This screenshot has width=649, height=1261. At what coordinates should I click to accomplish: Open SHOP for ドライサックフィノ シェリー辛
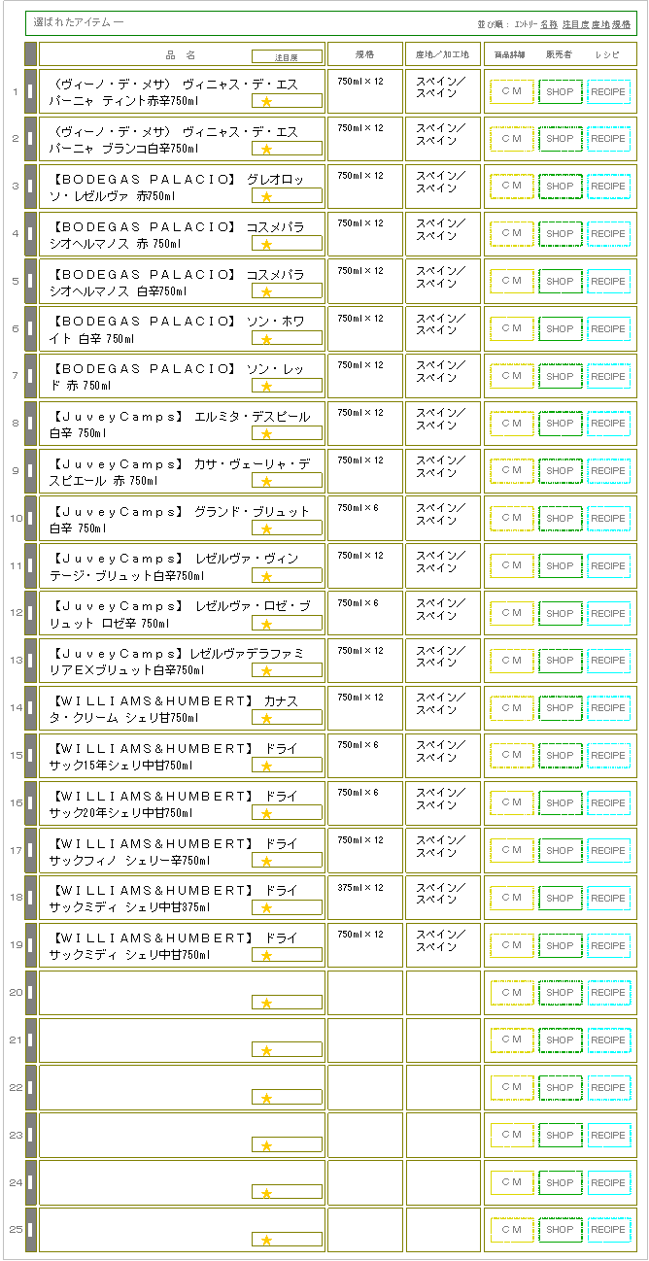click(560, 851)
